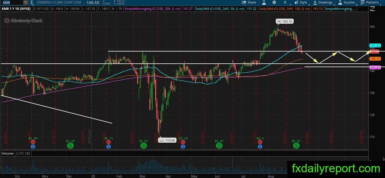This screenshot has height=178, width=385.
Task: Click the truncated SimpleMovingAvg ... label at right
Action: 340,9
